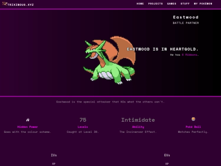The width and height of the screenshot is (221, 166).
Task: Click the EVs section heading
Action: [167, 155]
